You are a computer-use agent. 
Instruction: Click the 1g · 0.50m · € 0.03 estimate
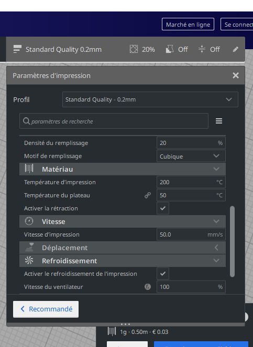(x=144, y=332)
